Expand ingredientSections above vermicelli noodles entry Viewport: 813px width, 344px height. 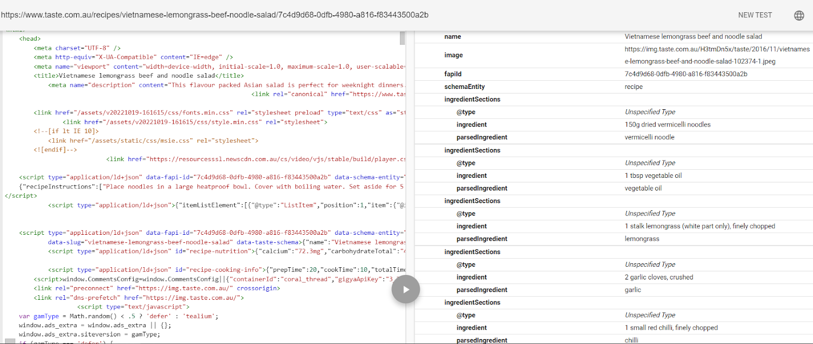point(472,100)
